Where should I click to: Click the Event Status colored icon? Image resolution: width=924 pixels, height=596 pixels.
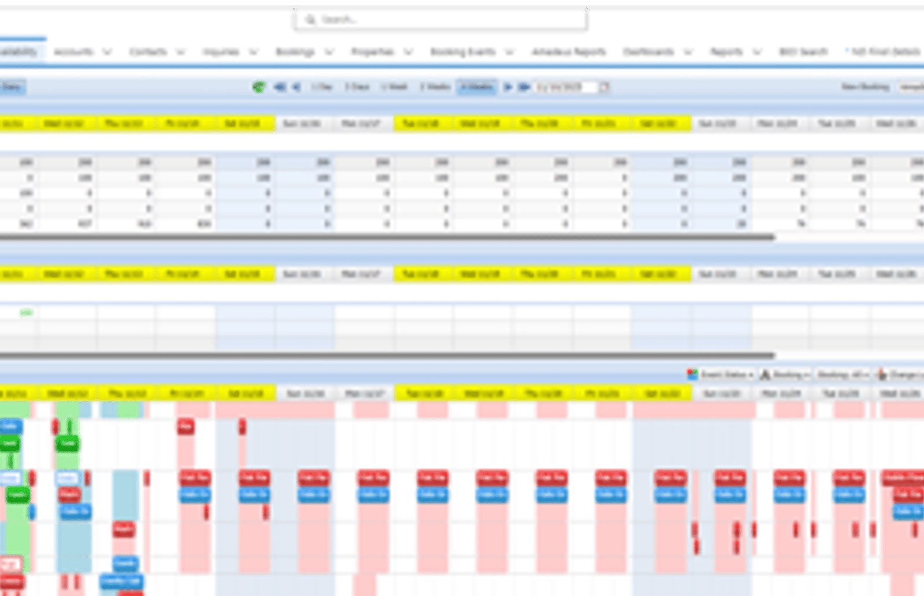click(692, 374)
